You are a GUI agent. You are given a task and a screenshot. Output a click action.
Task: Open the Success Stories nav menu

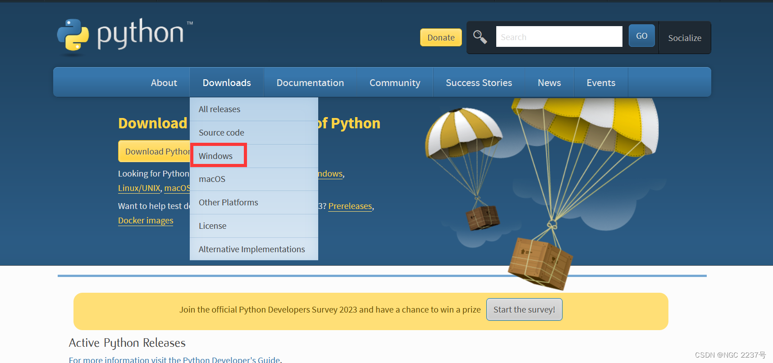479,82
